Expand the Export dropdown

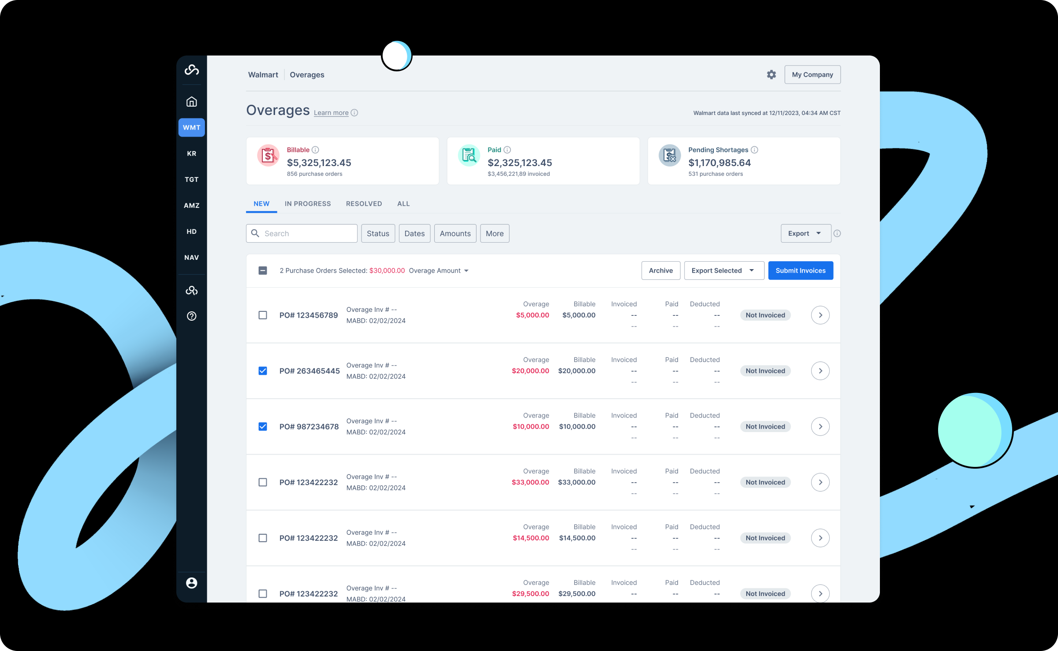point(805,233)
